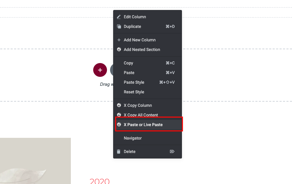Click the face icon beside X Paste or Live Paste
The image size is (292, 184).
[119, 124]
